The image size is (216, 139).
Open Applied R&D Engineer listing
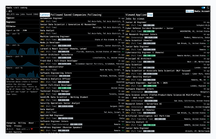pos(52,115)
